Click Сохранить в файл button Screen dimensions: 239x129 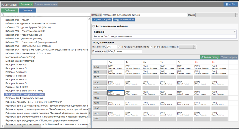tap(102, 19)
